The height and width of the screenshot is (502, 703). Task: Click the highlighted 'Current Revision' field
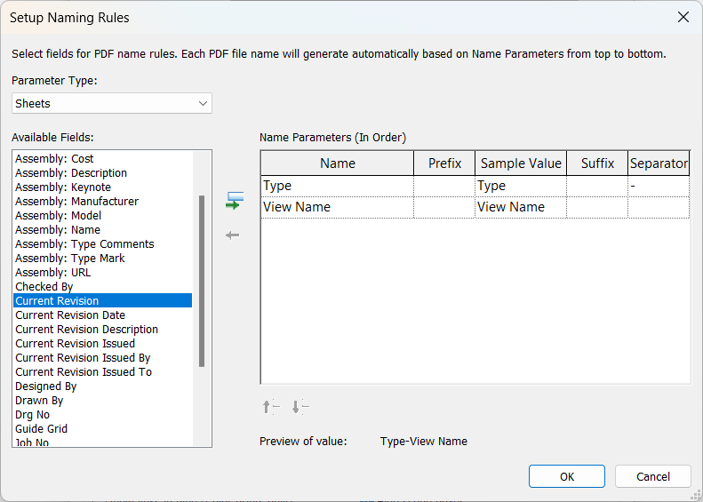point(103,300)
